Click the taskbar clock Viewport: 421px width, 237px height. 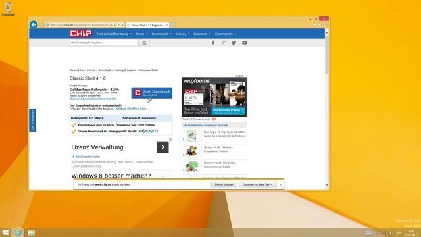410,232
